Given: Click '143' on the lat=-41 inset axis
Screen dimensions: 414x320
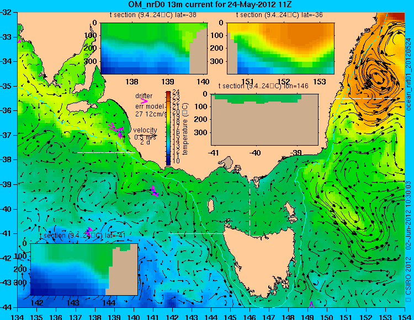Looking at the screenshot, I should coord(73,302).
